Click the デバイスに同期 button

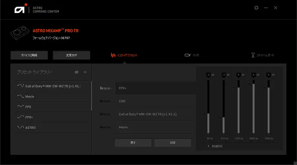[x=29, y=55]
